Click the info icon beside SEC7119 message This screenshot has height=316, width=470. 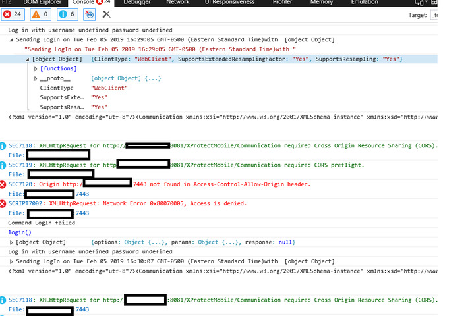click(x=3, y=165)
